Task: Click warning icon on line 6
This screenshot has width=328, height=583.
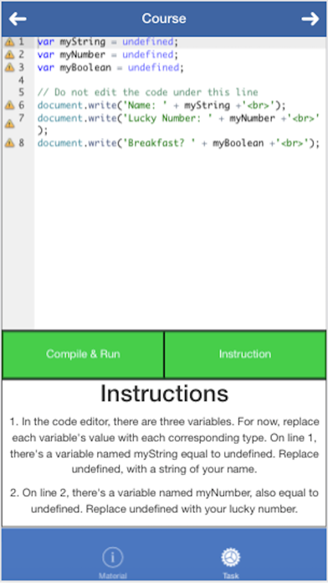Action: pos(10,106)
